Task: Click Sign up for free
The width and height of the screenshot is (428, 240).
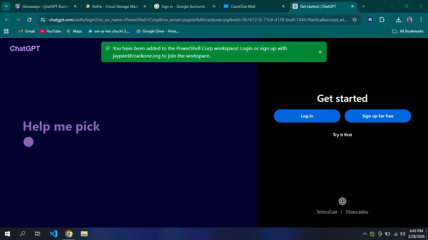Action: (378, 116)
